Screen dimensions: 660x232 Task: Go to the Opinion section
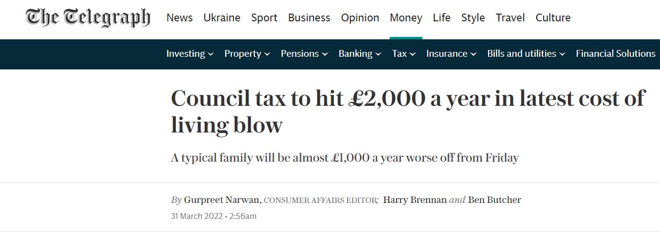point(360,18)
